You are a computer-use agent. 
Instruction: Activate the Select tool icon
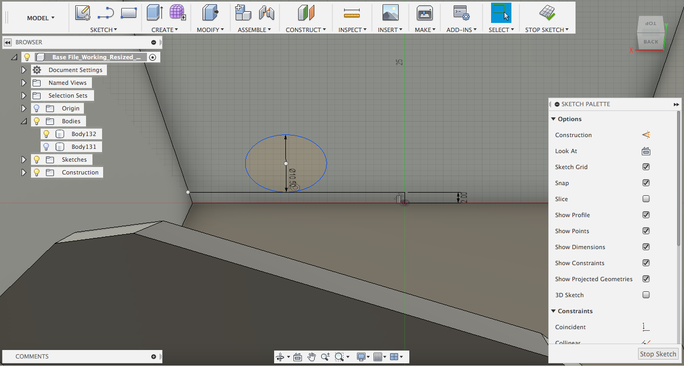[501, 13]
